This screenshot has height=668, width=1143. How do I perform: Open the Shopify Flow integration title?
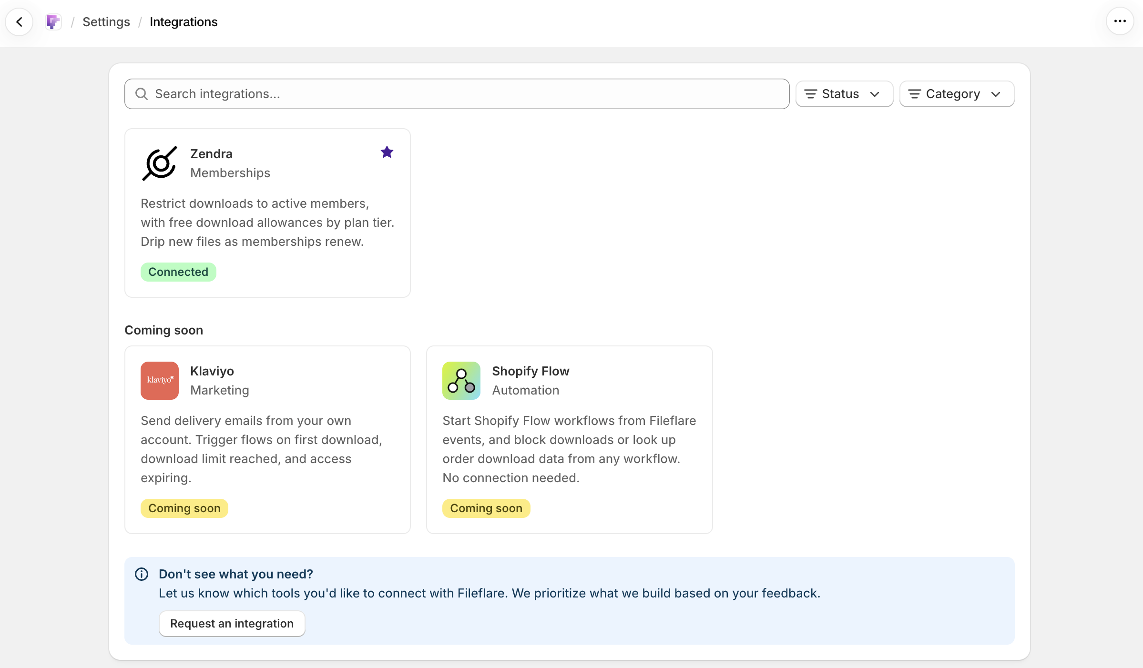pos(531,371)
